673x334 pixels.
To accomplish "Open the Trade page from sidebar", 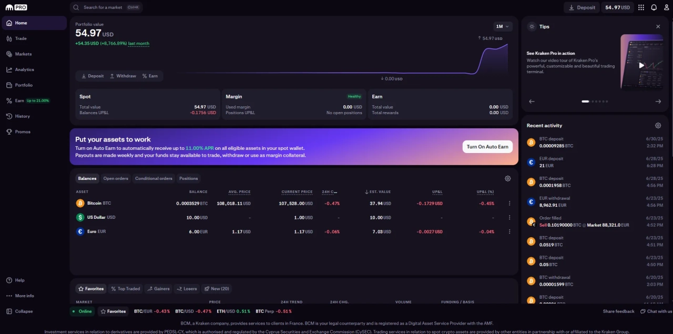I will click(21, 38).
